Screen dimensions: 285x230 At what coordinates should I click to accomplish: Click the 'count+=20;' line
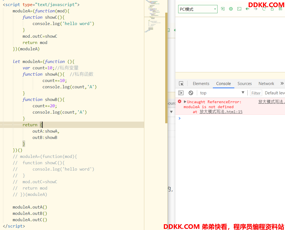(45, 106)
